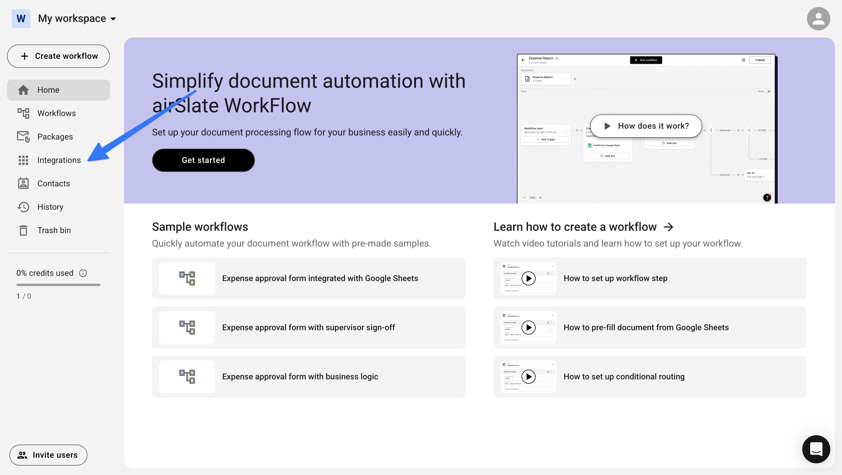Click the W workspace logo
Image resolution: width=842 pixels, height=475 pixels.
pyautogui.click(x=21, y=19)
